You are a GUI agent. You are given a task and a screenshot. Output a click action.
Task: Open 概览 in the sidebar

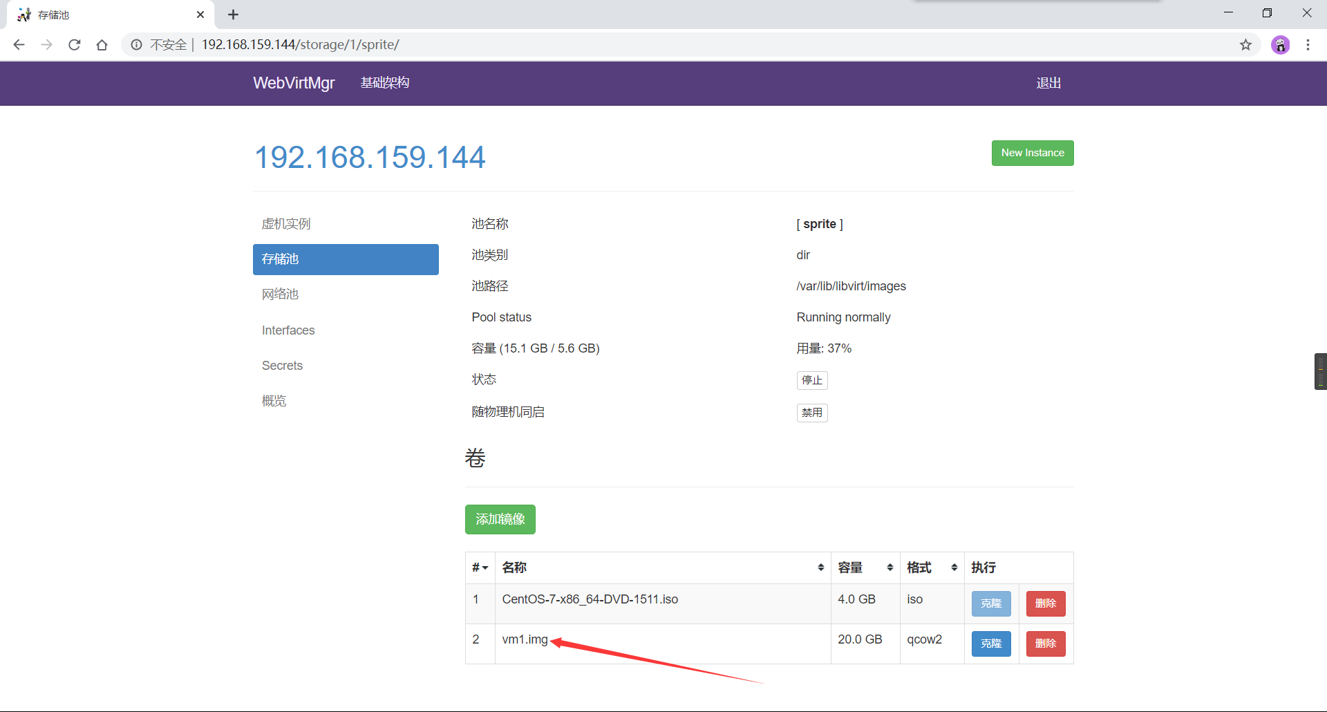[274, 401]
